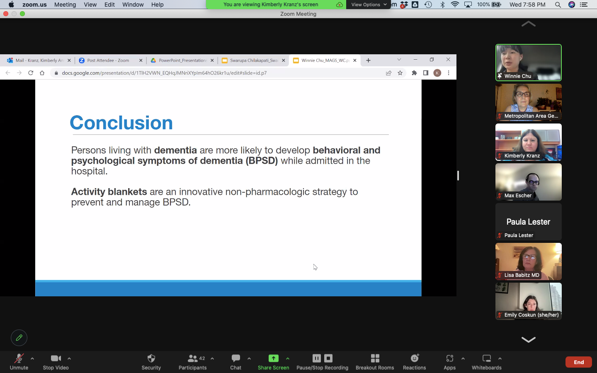Select Max Escher's video thumbnail
Screen dimensions: 597x373
click(x=528, y=182)
